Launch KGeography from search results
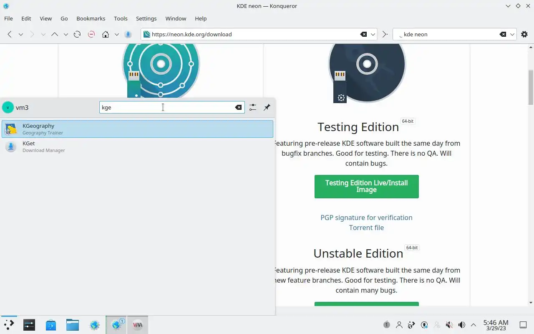This screenshot has height=334, width=534. pos(138,129)
